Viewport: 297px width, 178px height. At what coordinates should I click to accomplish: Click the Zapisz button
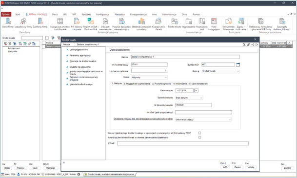238,167
